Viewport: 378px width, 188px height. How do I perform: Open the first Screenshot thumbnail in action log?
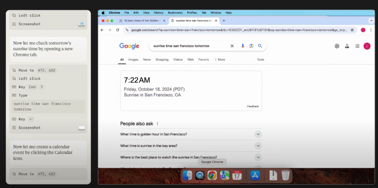pyautogui.click(x=82, y=24)
